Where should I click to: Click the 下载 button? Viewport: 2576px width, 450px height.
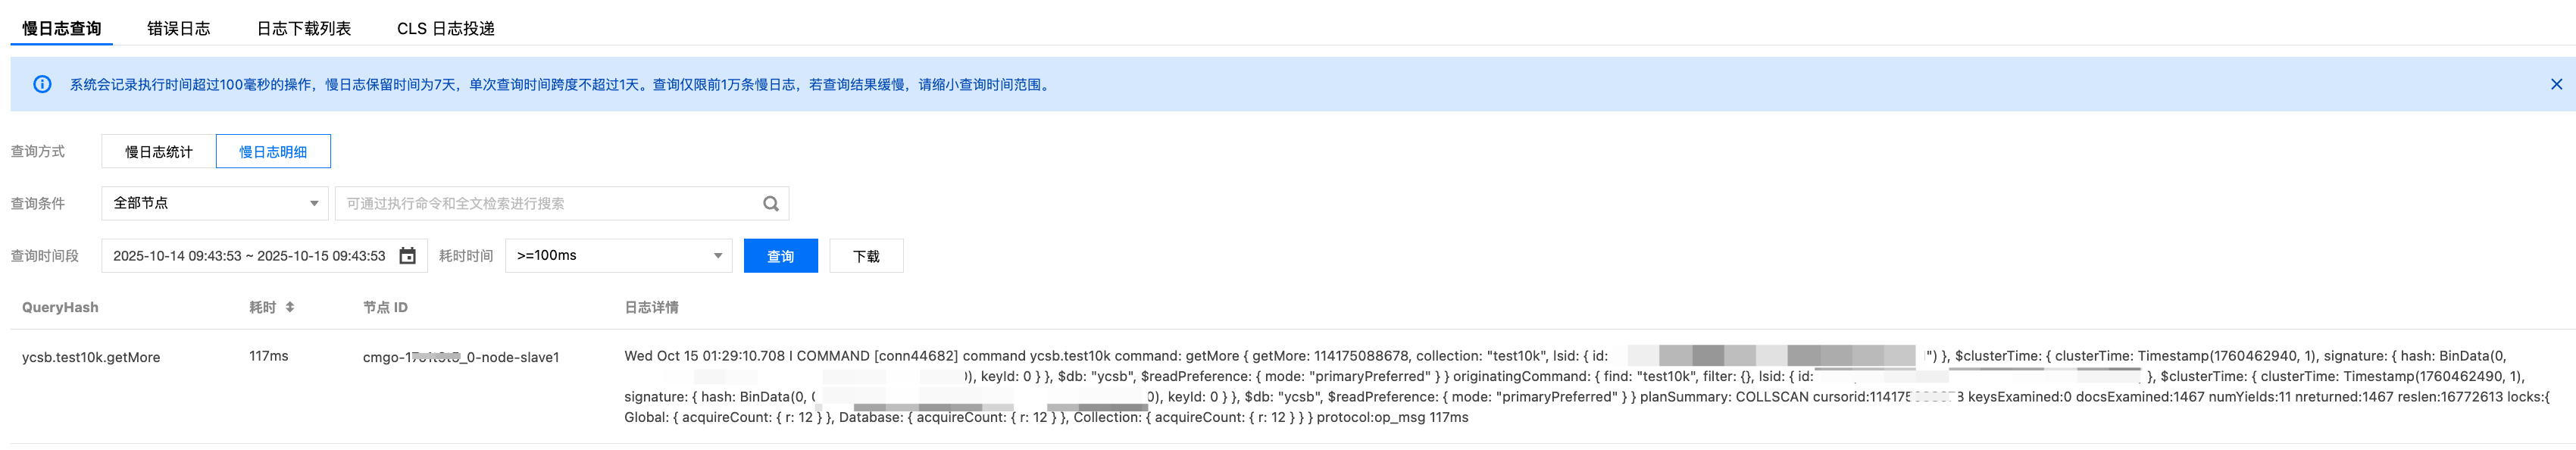866,257
